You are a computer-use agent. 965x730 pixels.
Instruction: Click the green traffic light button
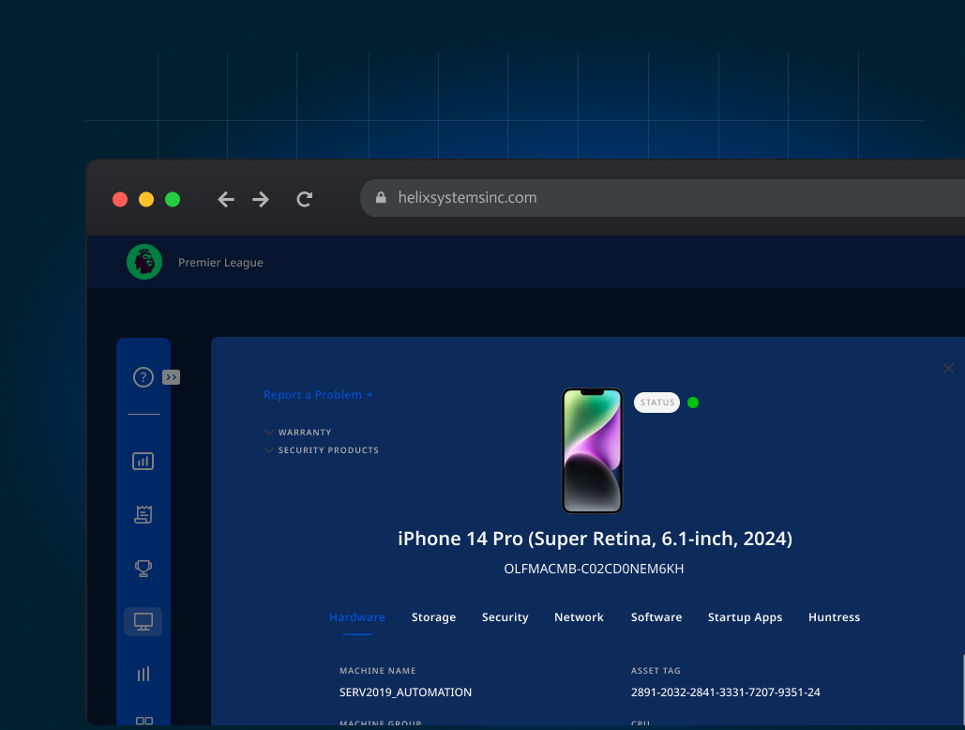pos(173,199)
